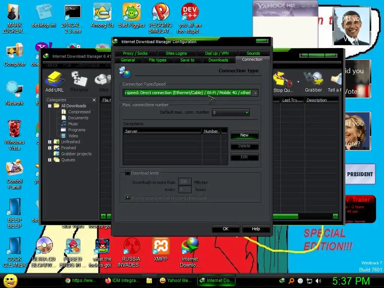This screenshot has height=288, width=384.
Task: Expand the Queues category
Action: click(50, 160)
